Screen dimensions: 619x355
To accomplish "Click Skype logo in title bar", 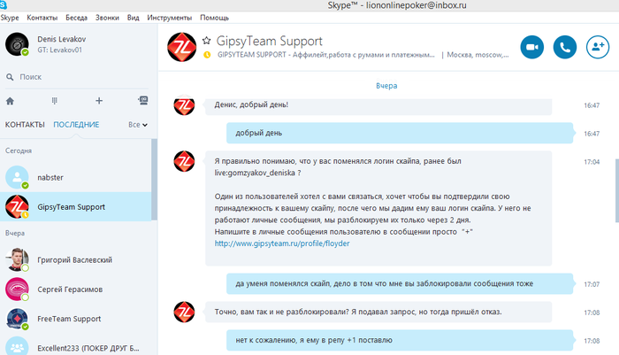I will click(4, 5).
